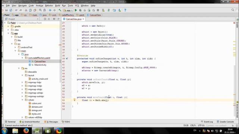The height and width of the screenshot is (134, 239).
Task: Click the Replace toolbar icon
Action: click(45, 10)
